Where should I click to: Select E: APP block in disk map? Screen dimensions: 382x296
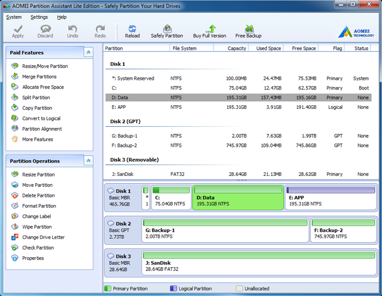(x=331, y=197)
